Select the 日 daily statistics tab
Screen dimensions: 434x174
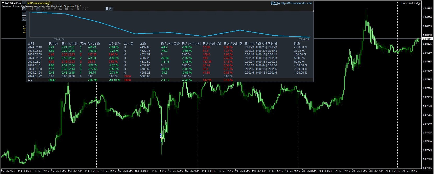(38, 9)
